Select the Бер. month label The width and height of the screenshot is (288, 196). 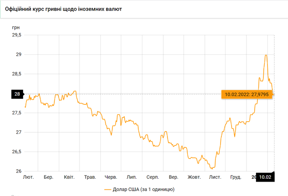click(x=49, y=177)
